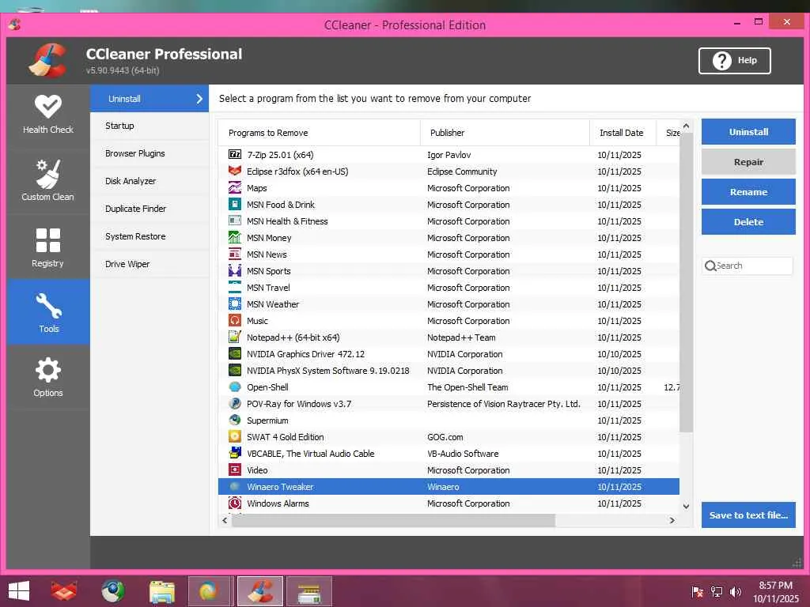The width and height of the screenshot is (810, 607).
Task: Sort by Publisher column header
Action: [x=505, y=133]
